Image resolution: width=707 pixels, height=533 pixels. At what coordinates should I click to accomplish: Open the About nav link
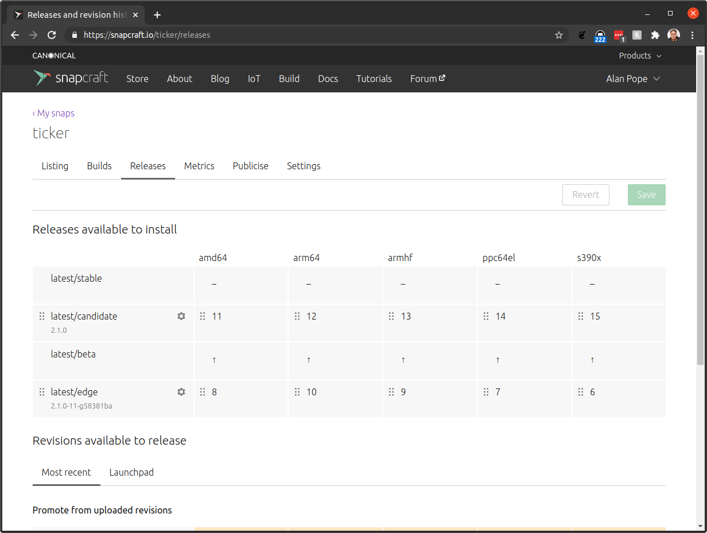180,79
